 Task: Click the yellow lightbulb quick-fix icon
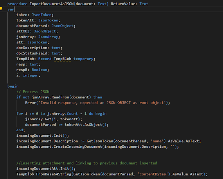pos(1,9)
